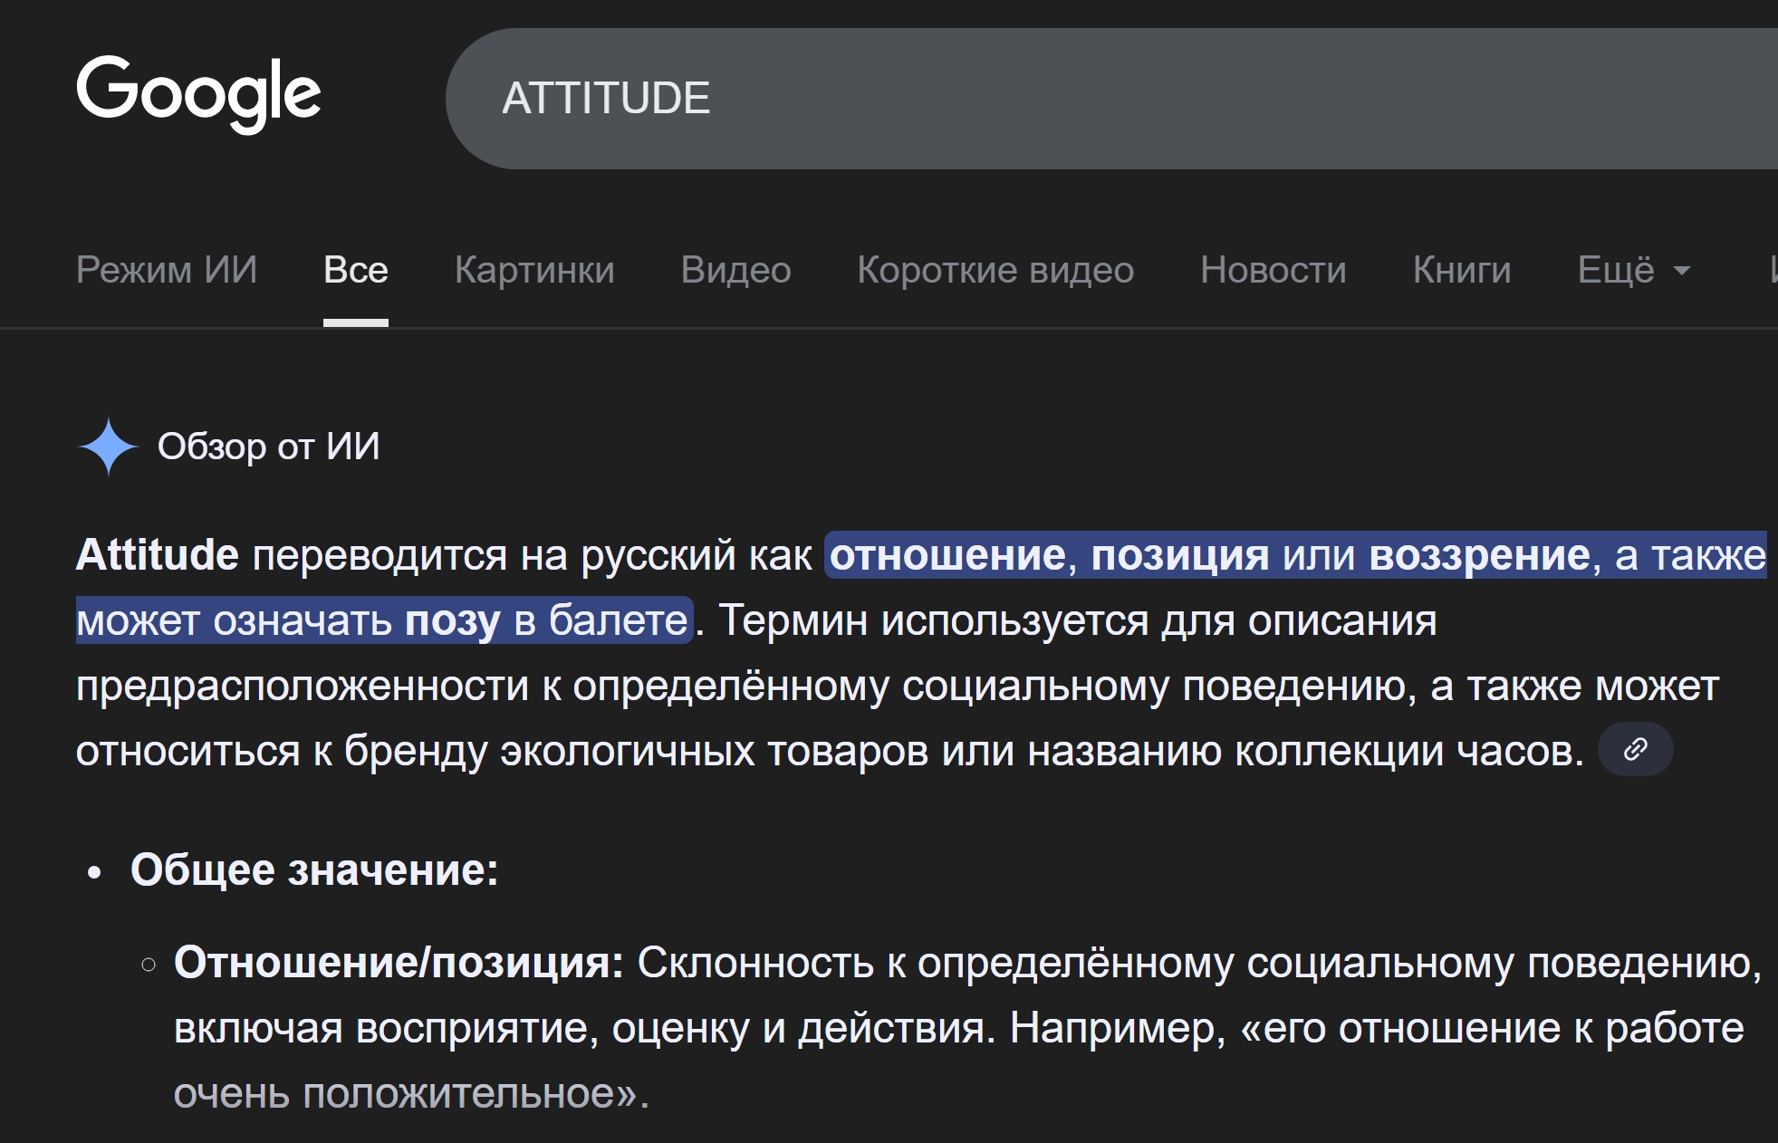Select the Все tab

click(x=355, y=270)
